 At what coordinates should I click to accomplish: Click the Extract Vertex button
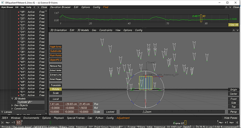click(56, 71)
